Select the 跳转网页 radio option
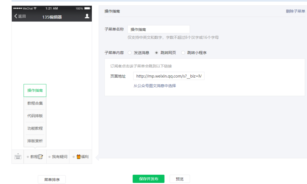 156,53
